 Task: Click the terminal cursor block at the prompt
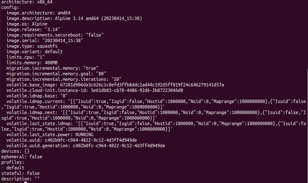click(26, 182)
